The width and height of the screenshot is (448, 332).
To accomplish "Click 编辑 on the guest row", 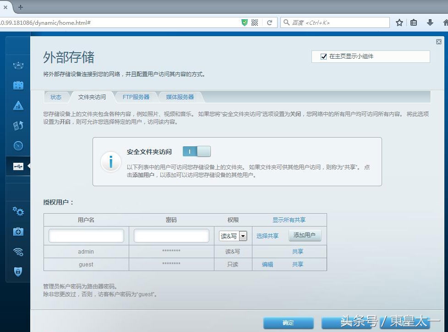I will point(268,264).
